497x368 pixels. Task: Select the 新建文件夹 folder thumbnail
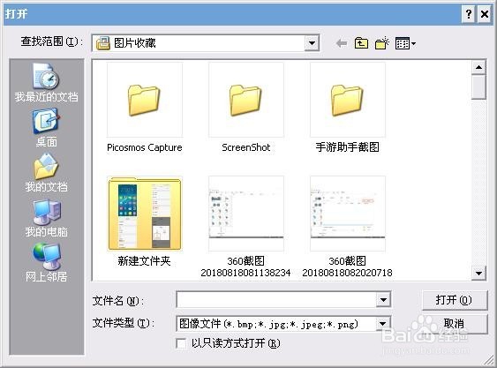point(145,214)
